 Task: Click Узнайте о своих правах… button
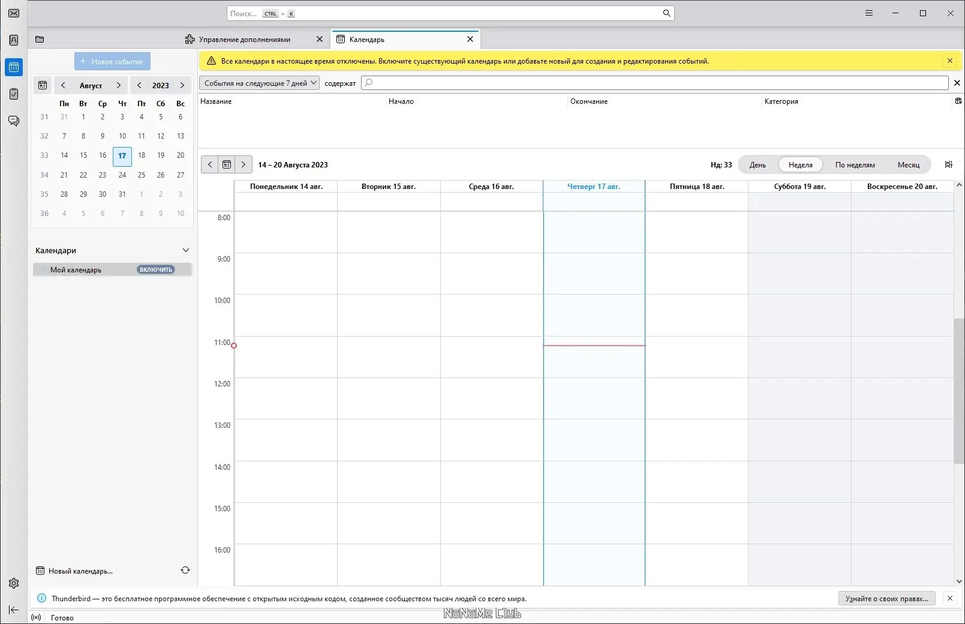[x=887, y=598]
